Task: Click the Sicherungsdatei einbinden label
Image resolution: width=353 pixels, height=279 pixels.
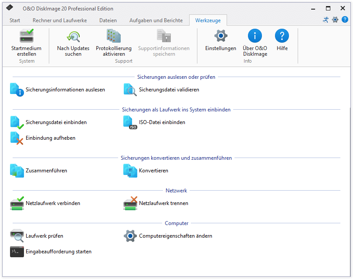Action: [56, 122]
